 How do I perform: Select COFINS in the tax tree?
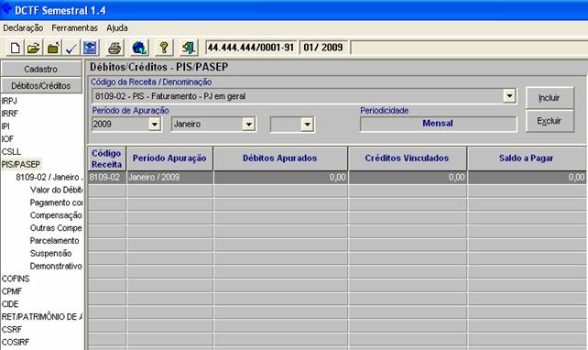point(16,279)
